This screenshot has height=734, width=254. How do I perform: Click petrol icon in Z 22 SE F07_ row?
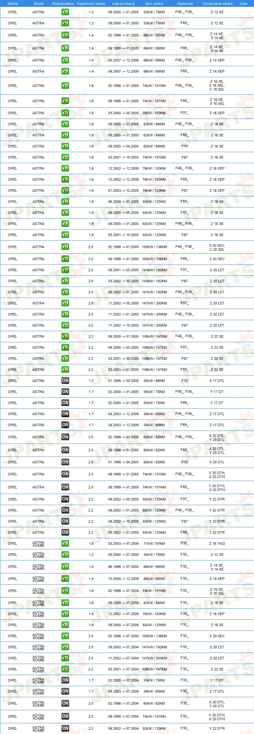tap(65, 347)
